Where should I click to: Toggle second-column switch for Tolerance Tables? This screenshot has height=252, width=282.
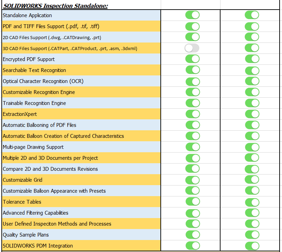click(252, 202)
